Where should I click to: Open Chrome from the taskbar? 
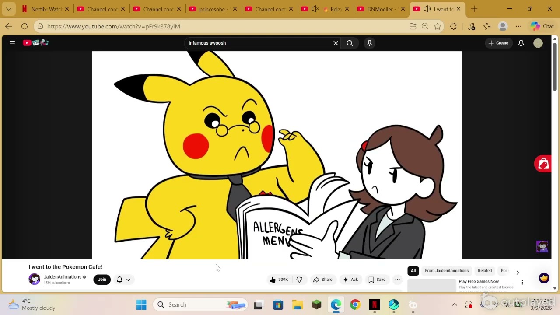tap(355, 304)
